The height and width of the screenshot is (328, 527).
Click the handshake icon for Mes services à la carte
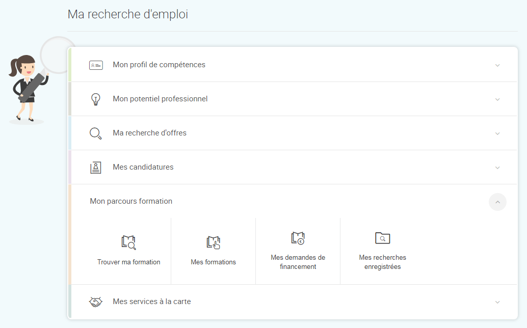click(x=96, y=302)
